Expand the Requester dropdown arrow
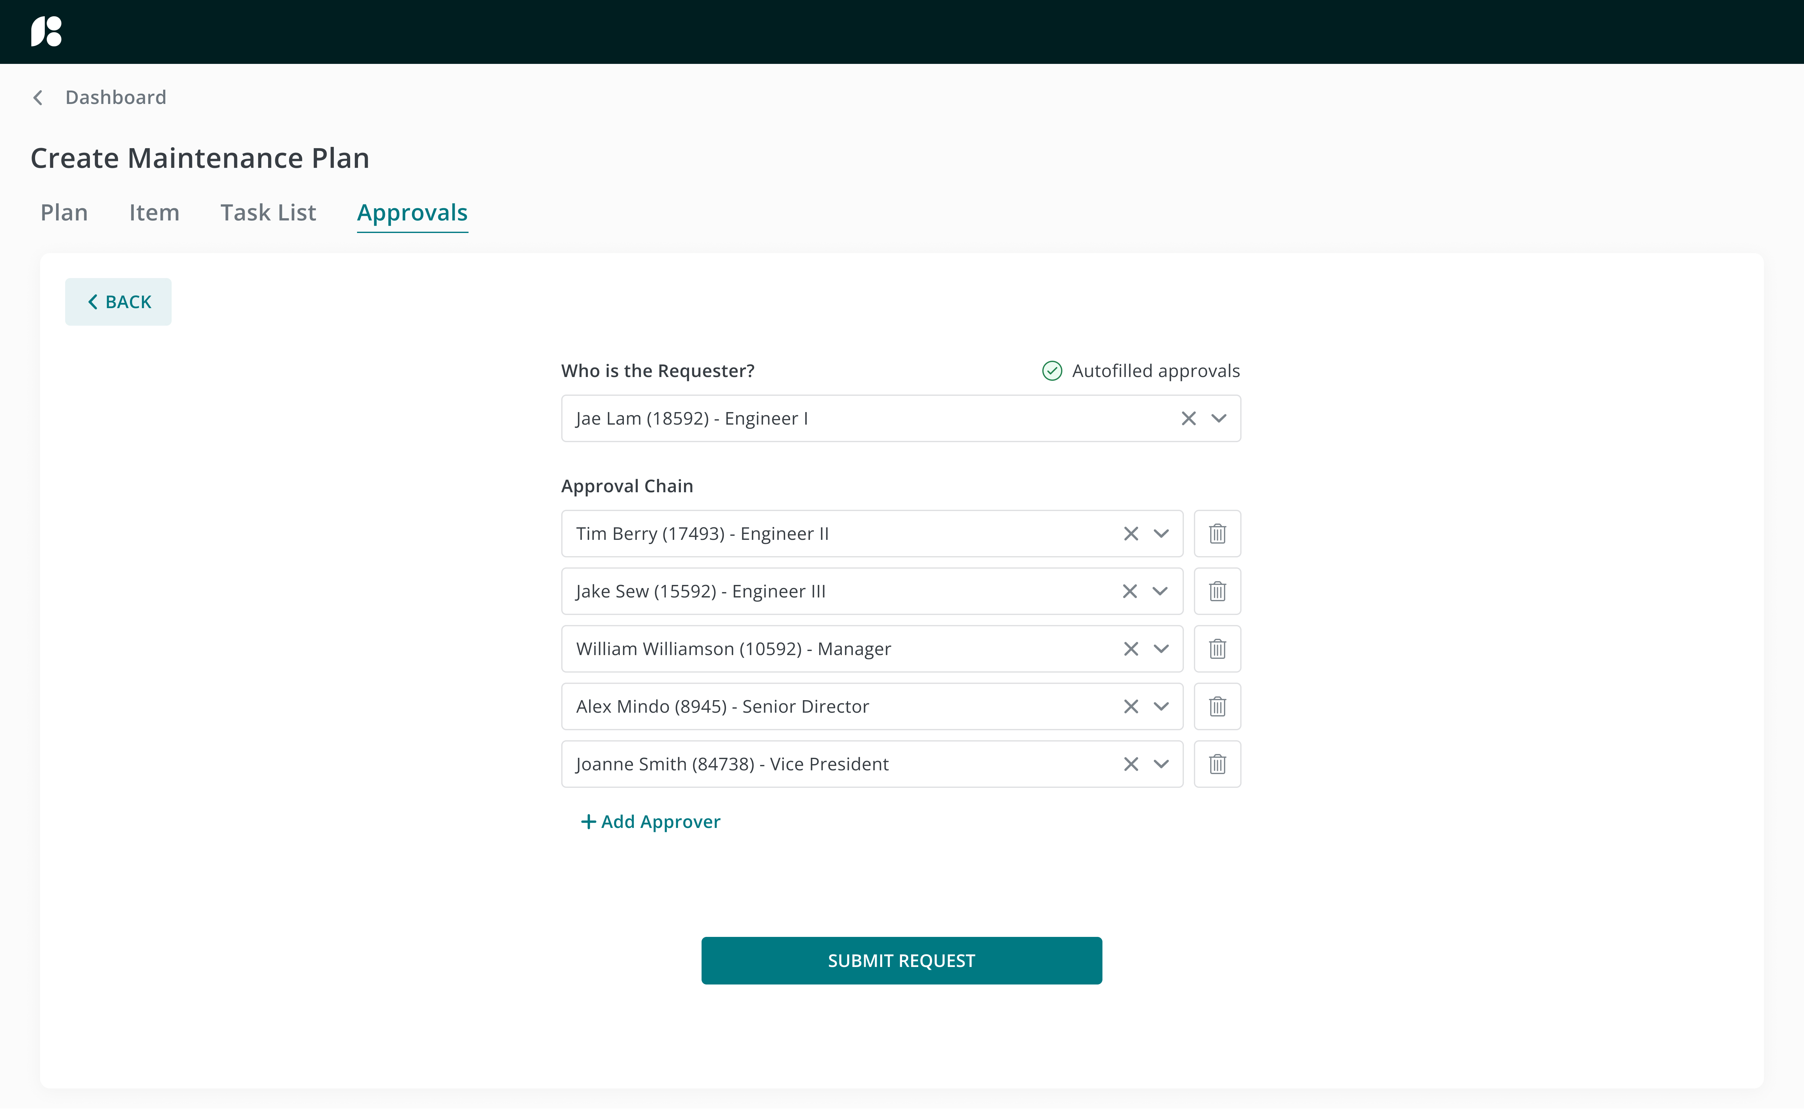The image size is (1804, 1111). [x=1218, y=418]
